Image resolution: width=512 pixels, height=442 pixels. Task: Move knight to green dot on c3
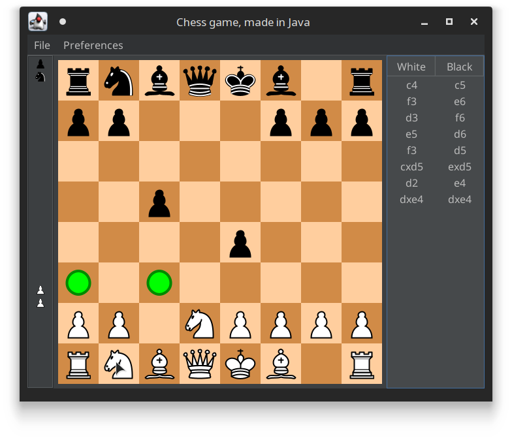(x=159, y=283)
